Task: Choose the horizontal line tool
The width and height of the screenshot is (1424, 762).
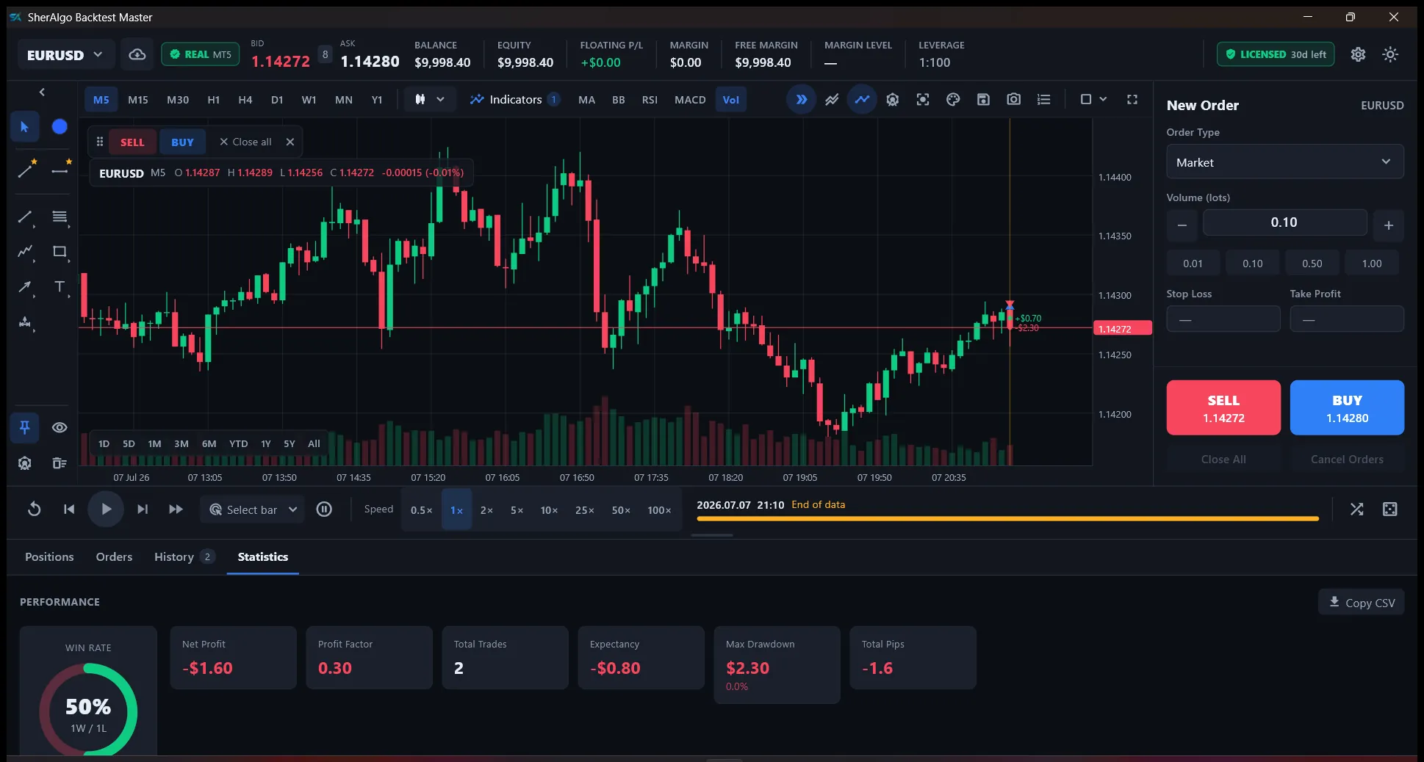Action: [x=60, y=171]
